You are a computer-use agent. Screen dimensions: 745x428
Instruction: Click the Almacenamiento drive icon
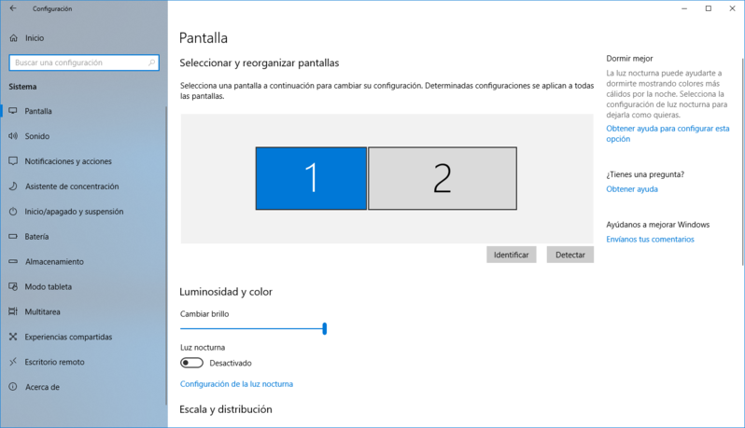13,262
